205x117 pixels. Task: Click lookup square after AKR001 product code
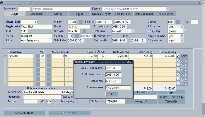coord(38,56)
